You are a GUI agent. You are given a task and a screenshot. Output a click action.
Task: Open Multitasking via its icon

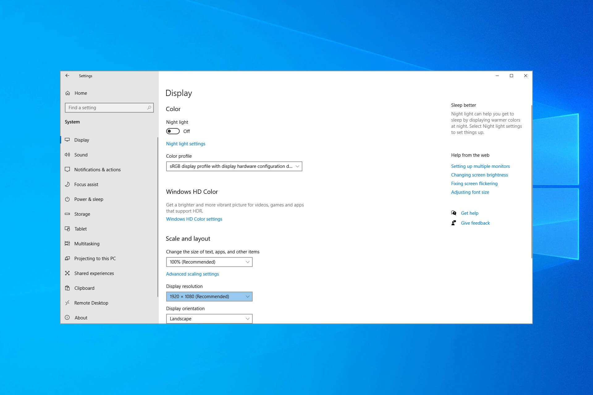(68, 243)
